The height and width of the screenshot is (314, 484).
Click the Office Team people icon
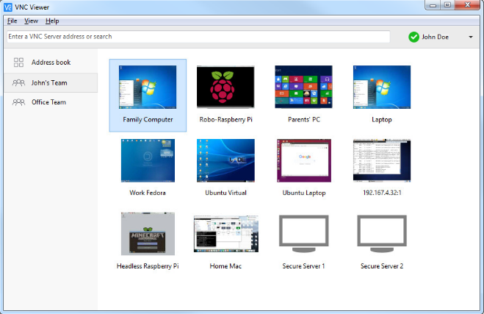tap(18, 102)
